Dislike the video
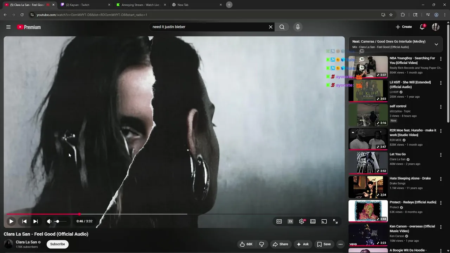 coord(262,244)
